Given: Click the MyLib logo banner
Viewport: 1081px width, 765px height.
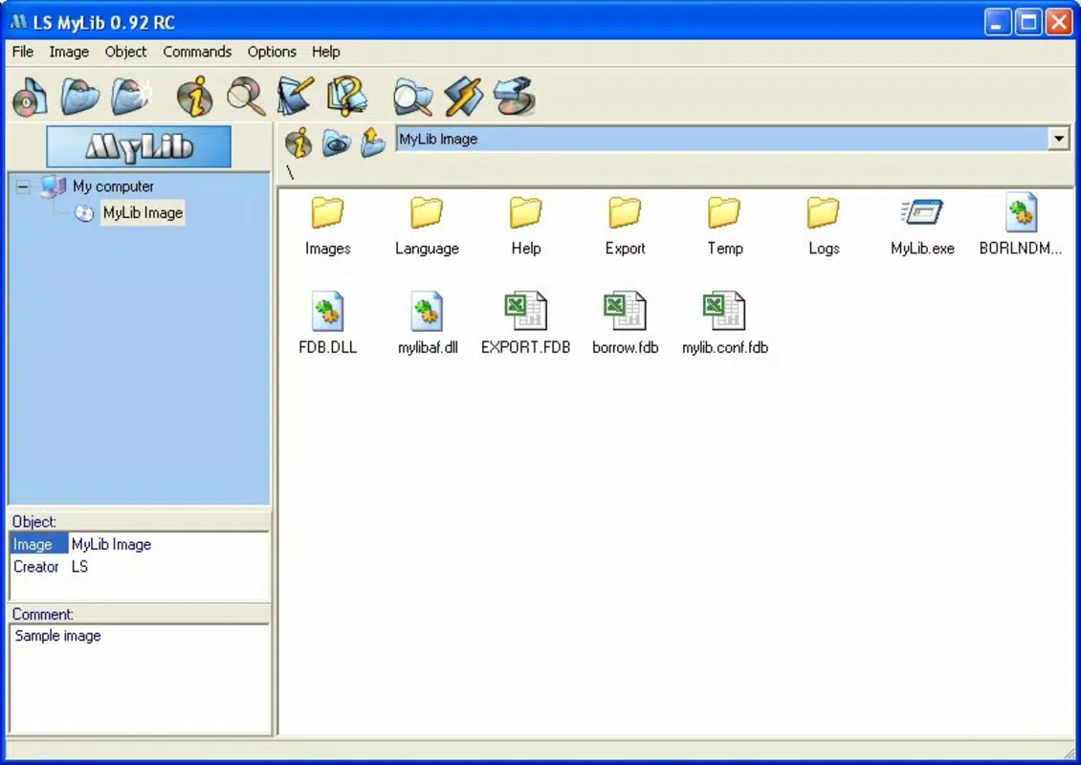Looking at the screenshot, I should (x=139, y=146).
